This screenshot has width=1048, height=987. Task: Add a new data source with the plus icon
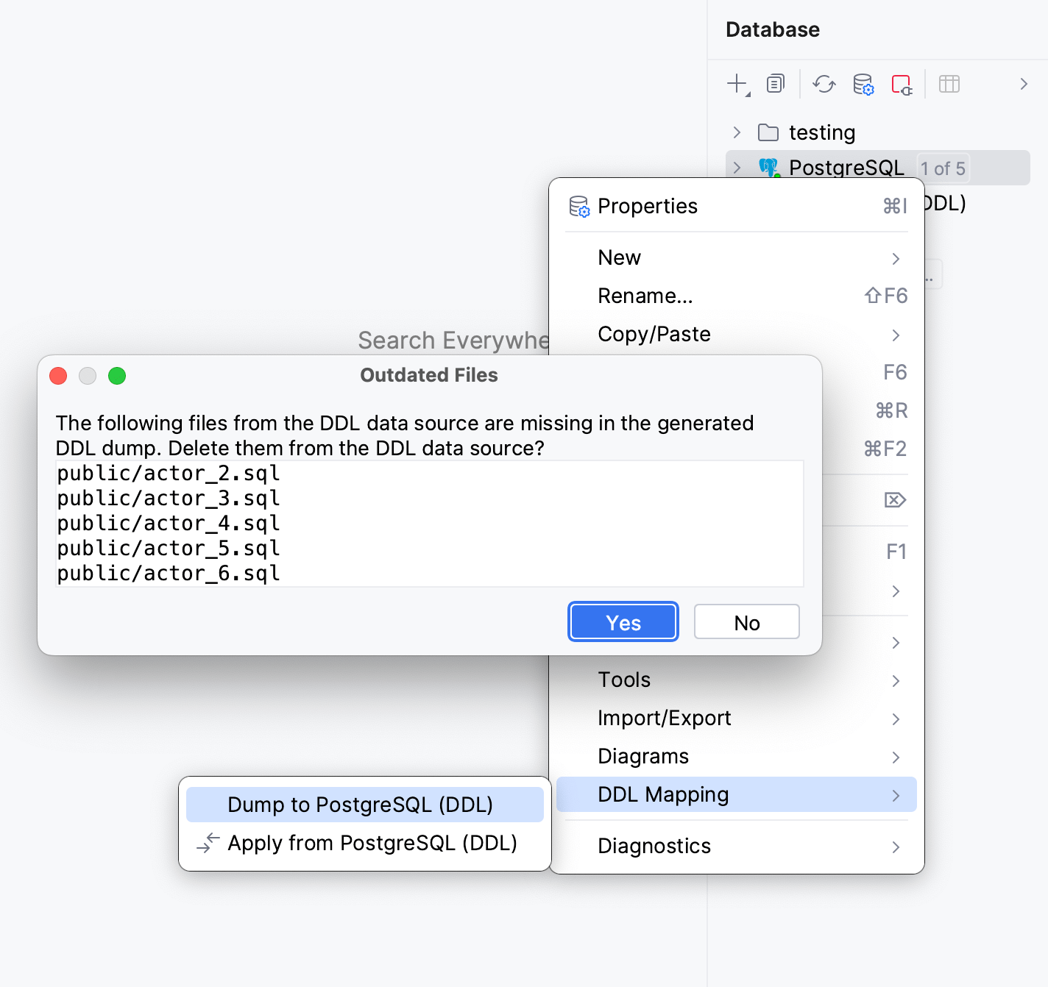737,84
